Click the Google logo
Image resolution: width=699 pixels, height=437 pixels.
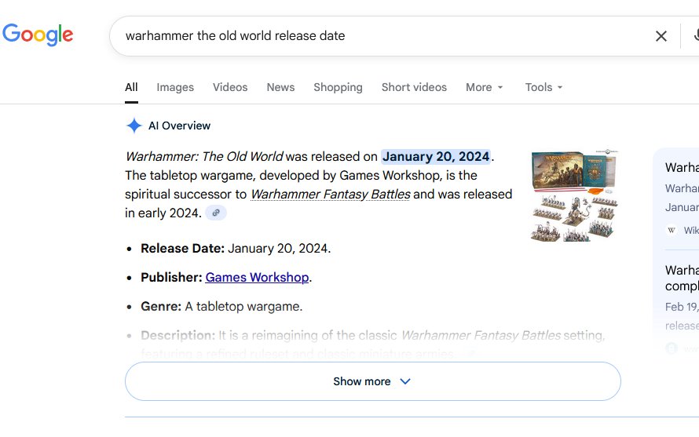[38, 35]
